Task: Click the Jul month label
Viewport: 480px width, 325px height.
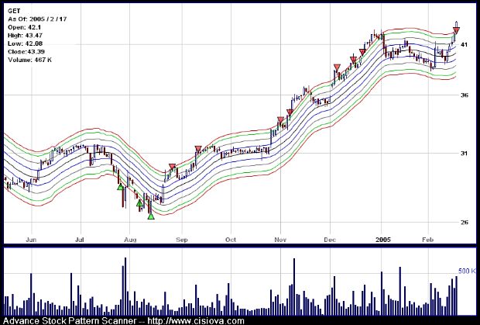Action: (80, 240)
